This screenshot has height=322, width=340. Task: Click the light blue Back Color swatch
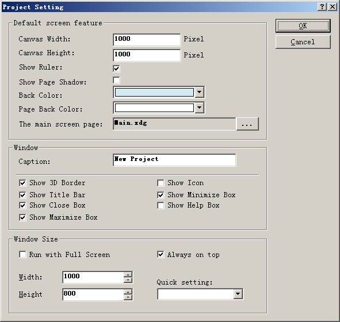[x=154, y=92]
